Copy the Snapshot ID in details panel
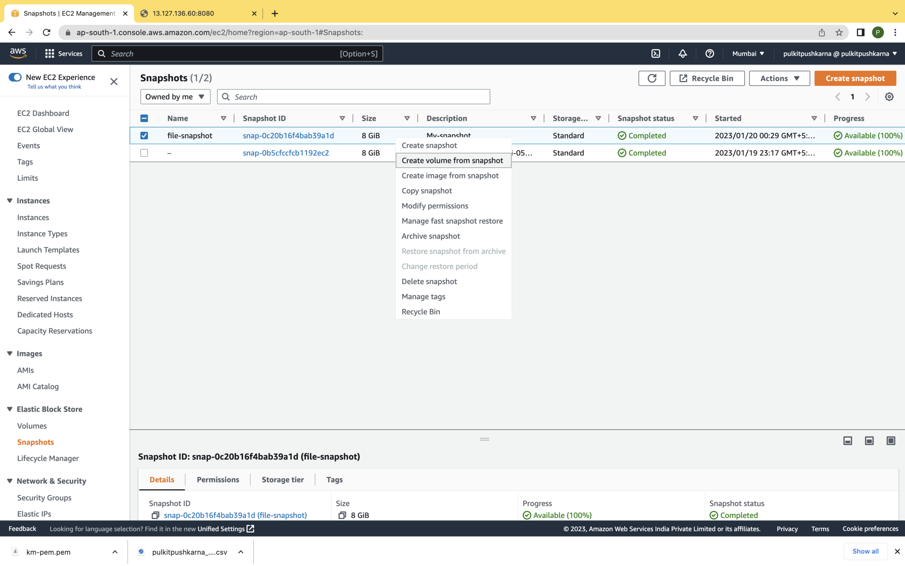This screenshot has width=905, height=566. pos(155,515)
